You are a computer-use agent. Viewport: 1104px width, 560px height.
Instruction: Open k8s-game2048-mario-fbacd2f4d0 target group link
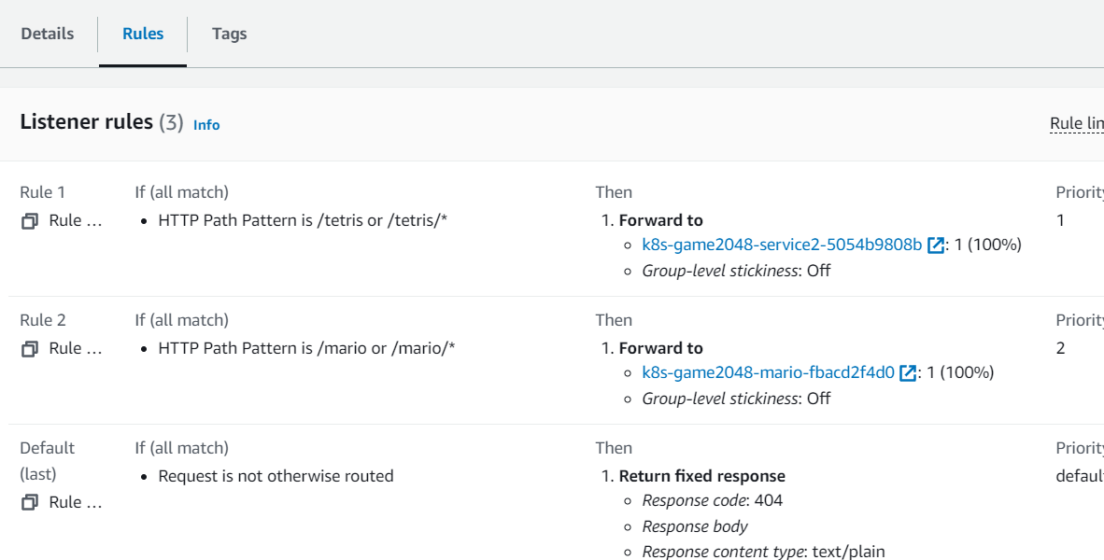768,373
